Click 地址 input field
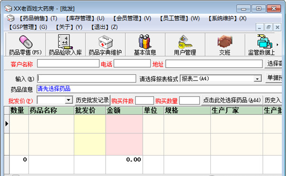Screen dimensions: 286x176 pos(214,64)
